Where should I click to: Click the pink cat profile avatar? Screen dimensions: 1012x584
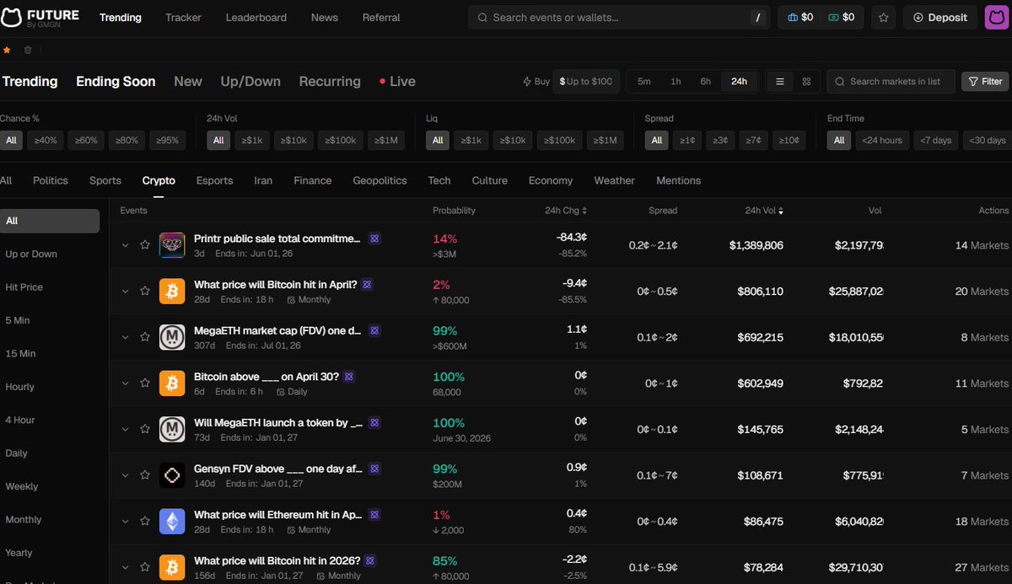point(998,17)
